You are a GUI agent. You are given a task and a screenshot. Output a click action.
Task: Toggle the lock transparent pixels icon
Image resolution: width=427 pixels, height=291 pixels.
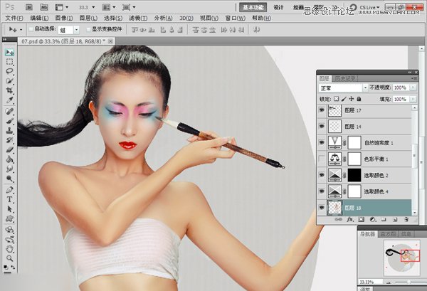[x=337, y=99]
